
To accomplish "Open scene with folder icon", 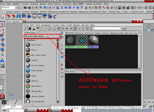I will pos(25,8).
